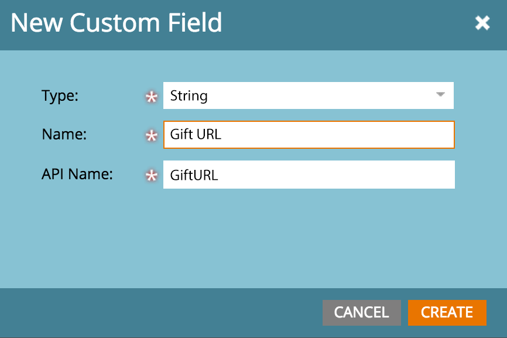Click the header bar right of the title

[345, 23]
